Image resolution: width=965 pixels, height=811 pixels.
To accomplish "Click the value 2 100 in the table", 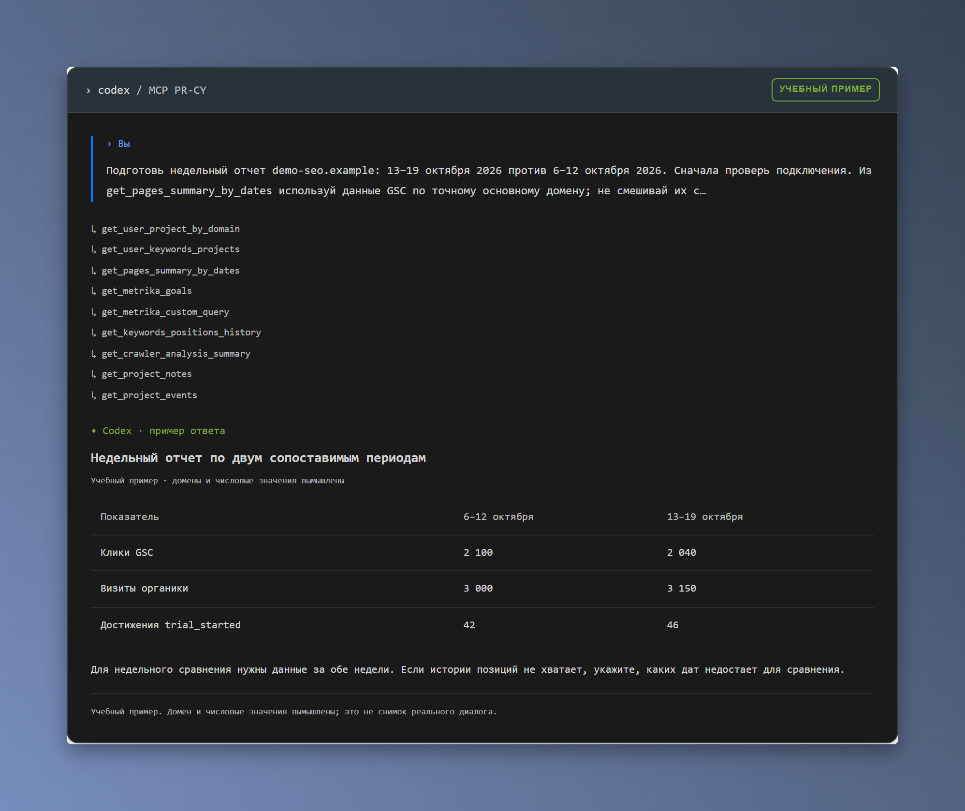I will point(478,552).
